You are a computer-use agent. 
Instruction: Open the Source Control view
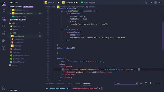4,19
